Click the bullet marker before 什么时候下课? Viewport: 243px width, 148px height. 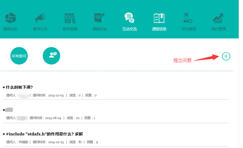coord(4,87)
